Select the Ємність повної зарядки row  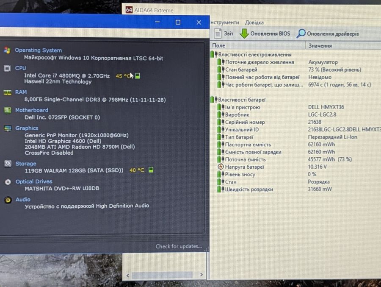296,152
